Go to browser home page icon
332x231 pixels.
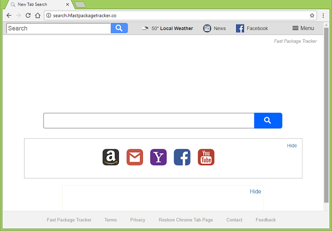(x=38, y=15)
